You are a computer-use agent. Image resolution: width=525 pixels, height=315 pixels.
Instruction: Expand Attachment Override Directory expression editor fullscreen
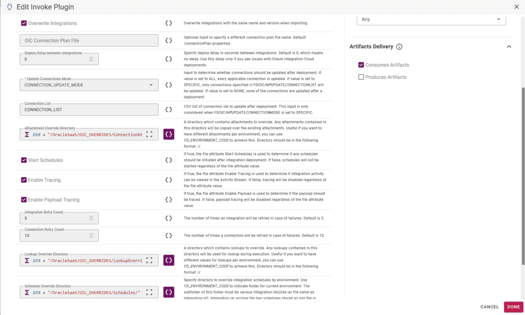[149, 134]
